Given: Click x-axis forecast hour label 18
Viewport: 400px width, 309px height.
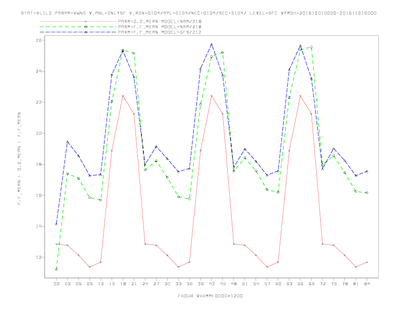Looking at the screenshot, I should [123, 284].
